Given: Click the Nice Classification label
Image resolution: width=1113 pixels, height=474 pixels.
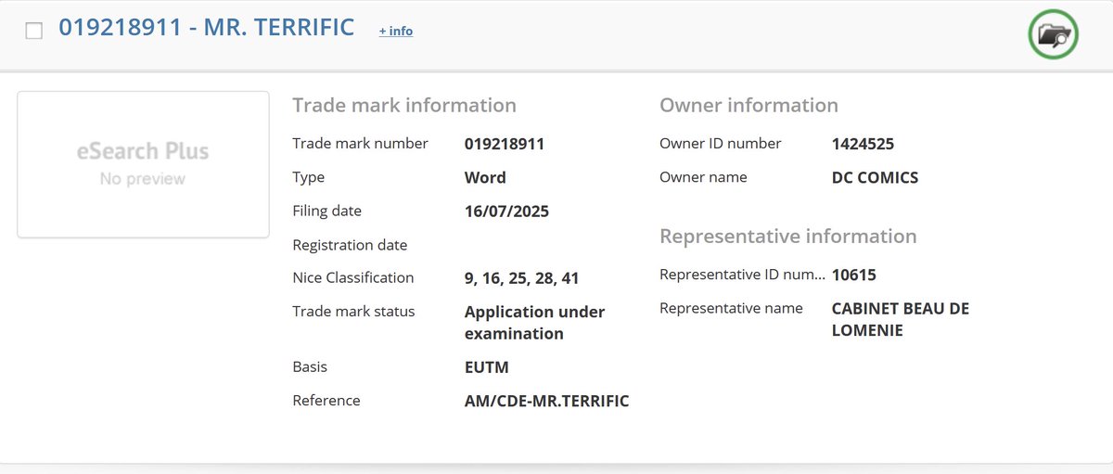Looking at the screenshot, I should pos(353,278).
